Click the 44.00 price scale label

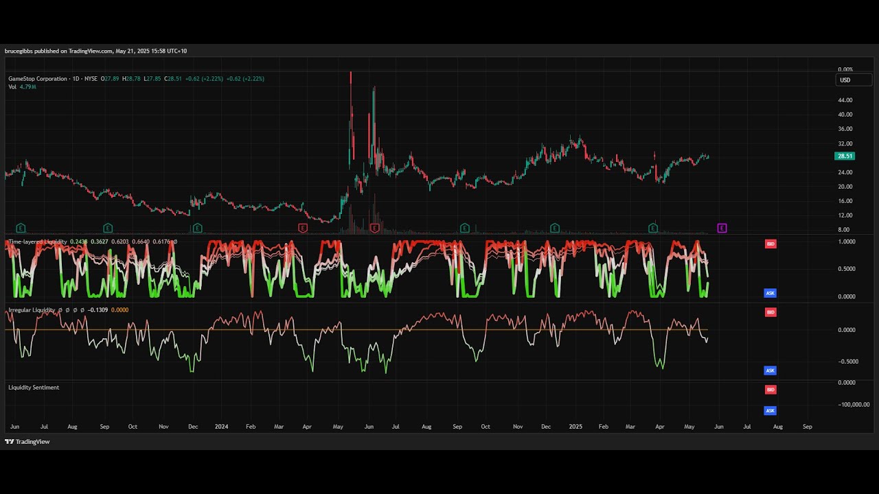[845, 100]
